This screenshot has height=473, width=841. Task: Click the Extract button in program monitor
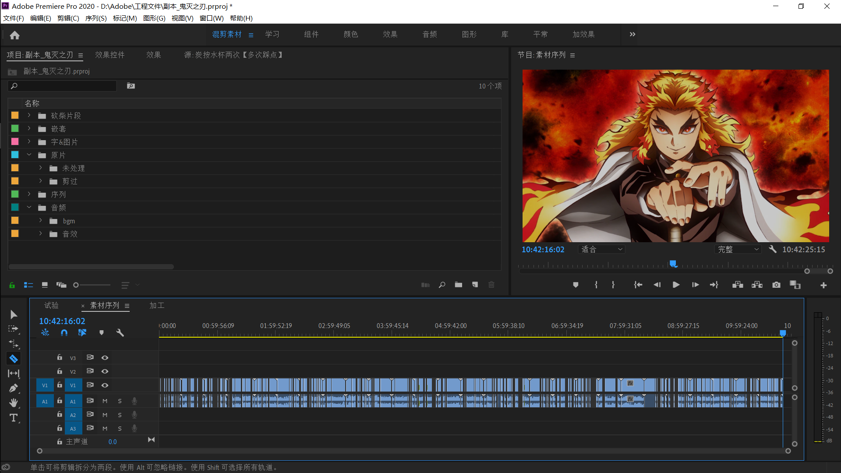tap(757, 285)
